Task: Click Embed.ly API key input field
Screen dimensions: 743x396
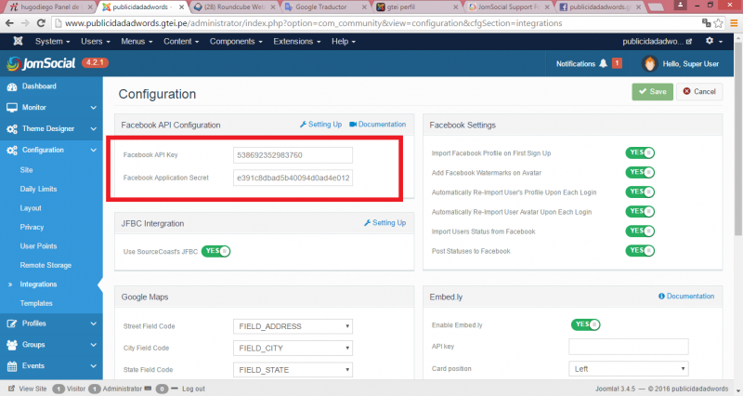Action: coord(629,347)
